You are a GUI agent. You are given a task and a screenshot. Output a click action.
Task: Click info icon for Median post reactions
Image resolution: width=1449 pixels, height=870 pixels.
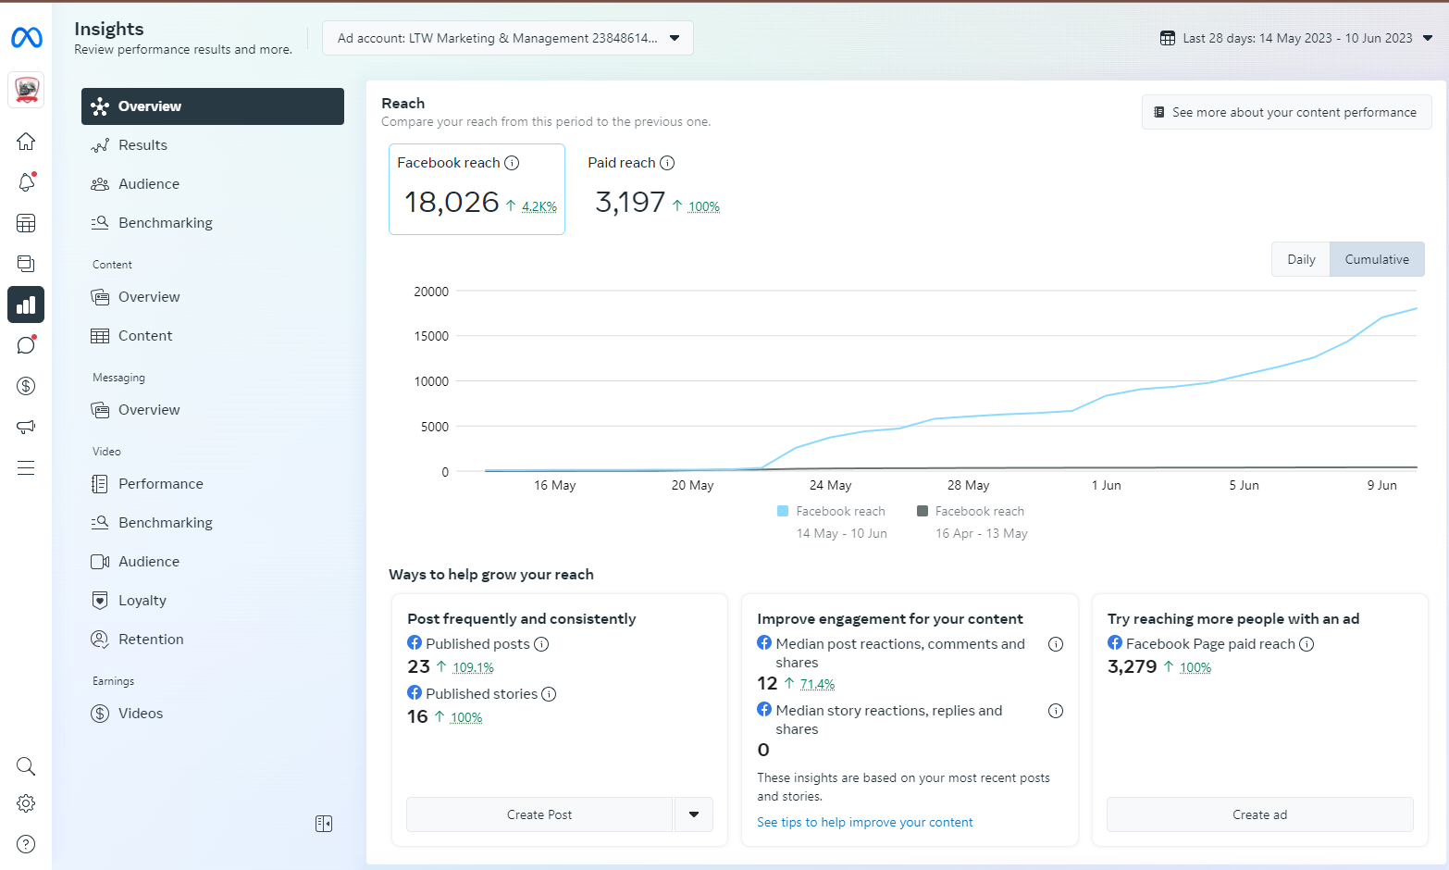tap(1056, 644)
